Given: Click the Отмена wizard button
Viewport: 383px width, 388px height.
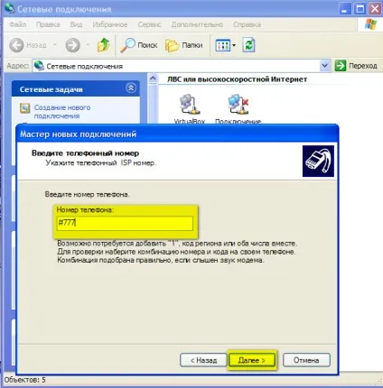Looking at the screenshot, I should [306, 360].
